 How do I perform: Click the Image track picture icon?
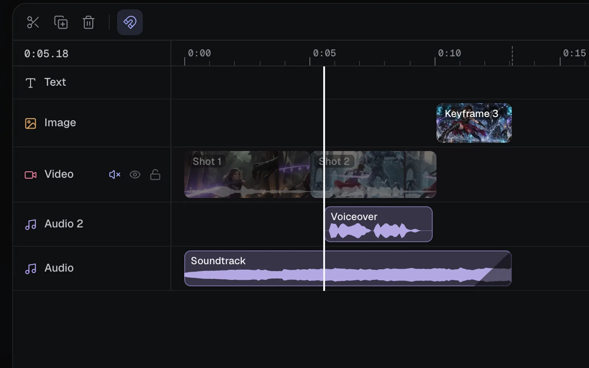click(x=31, y=123)
